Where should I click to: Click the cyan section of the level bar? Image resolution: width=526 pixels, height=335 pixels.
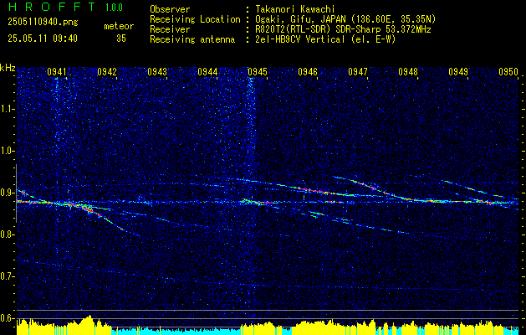pyautogui.click(x=176, y=331)
